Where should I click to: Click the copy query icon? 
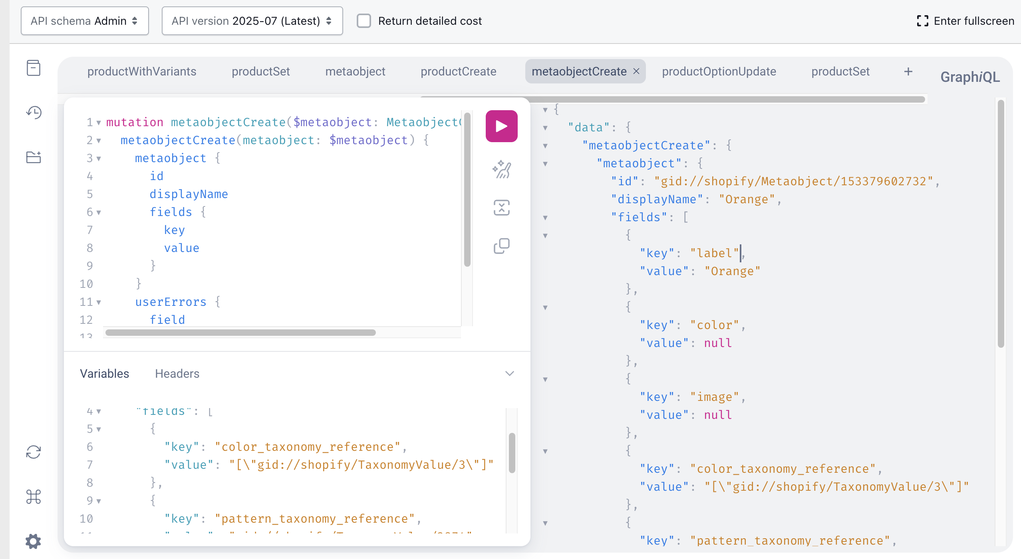point(501,246)
